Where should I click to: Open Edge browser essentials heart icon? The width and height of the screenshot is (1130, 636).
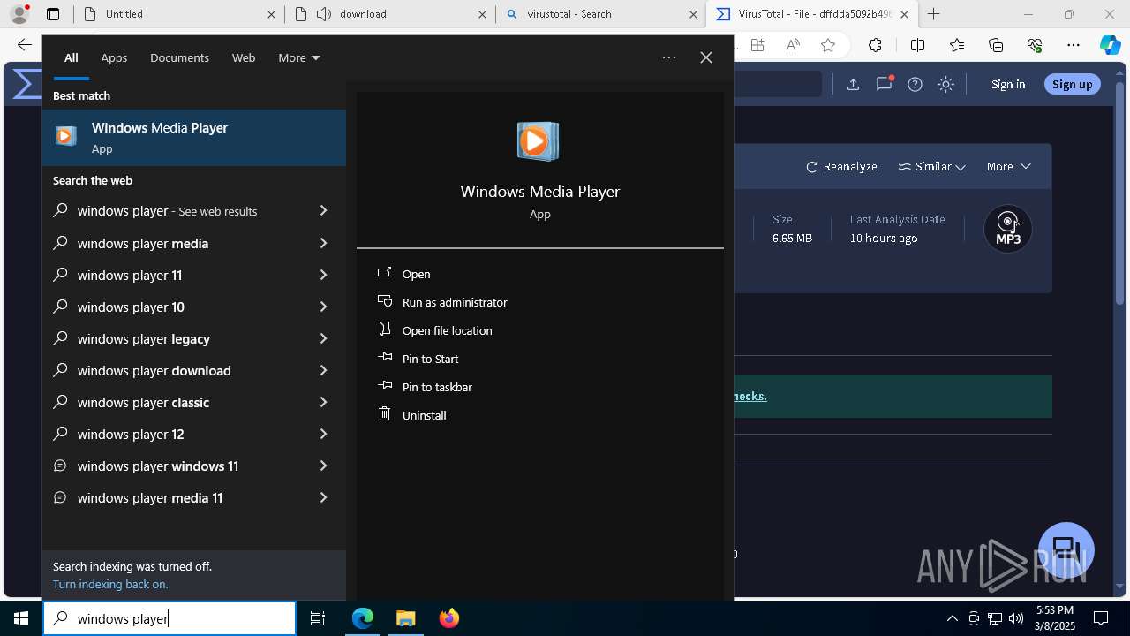(1035, 45)
